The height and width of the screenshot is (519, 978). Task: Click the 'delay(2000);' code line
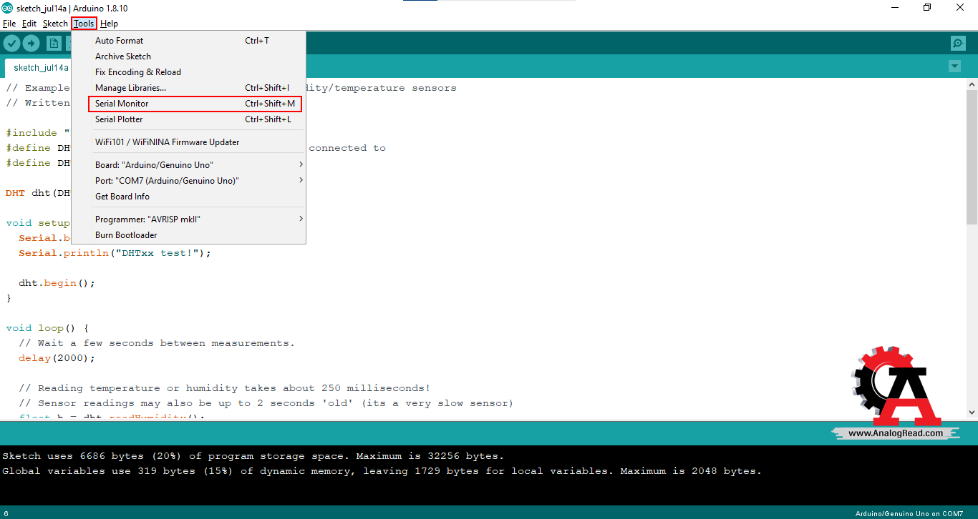click(x=57, y=358)
